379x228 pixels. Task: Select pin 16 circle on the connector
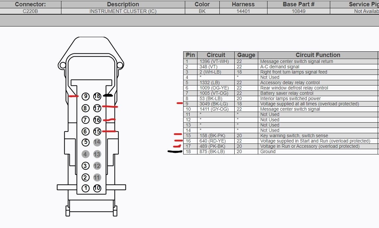(x=97, y=120)
